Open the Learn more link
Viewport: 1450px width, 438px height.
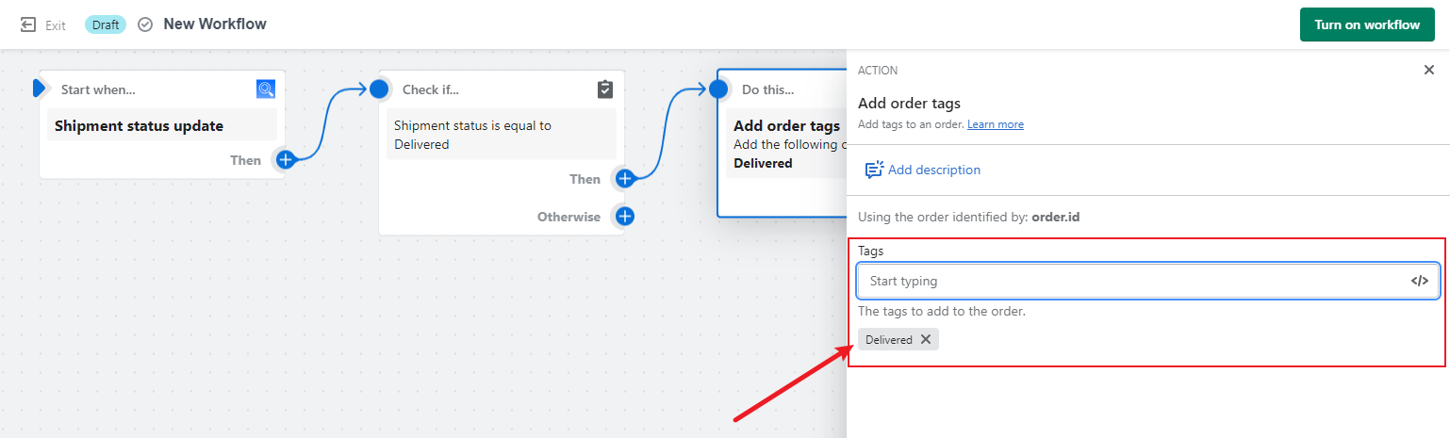(996, 124)
